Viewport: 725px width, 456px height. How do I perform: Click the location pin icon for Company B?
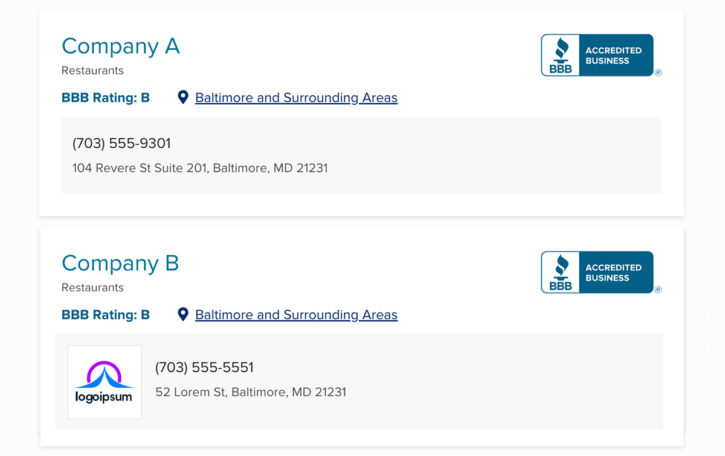point(183,314)
